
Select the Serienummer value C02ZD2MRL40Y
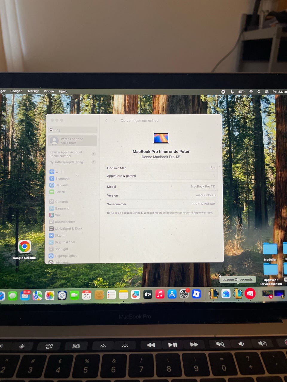pos(203,204)
